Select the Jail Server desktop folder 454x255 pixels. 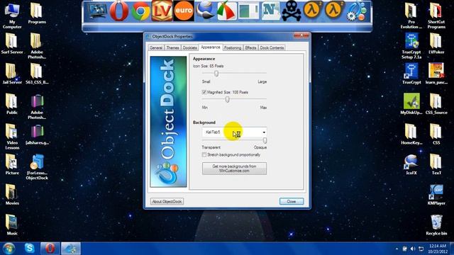click(x=12, y=74)
